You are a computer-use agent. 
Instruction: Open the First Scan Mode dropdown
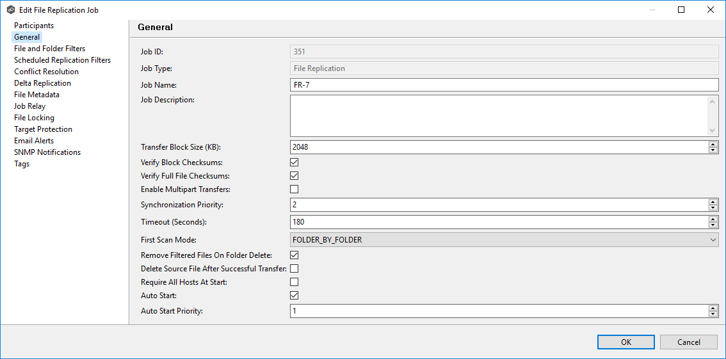(x=504, y=240)
